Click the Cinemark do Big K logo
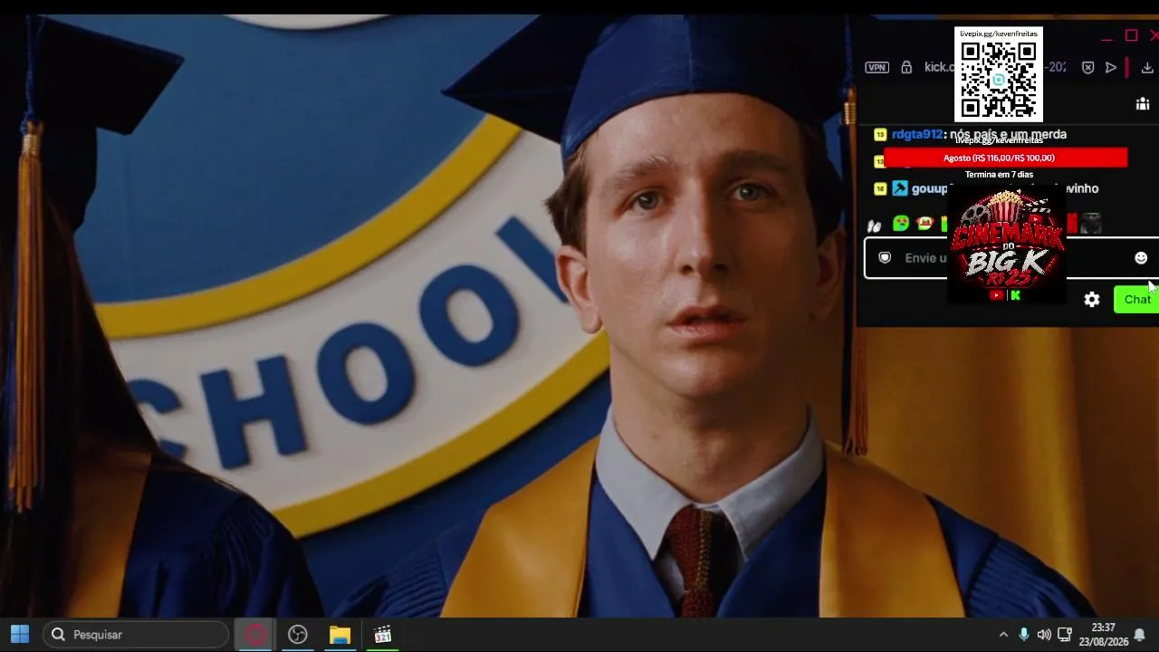 [1006, 244]
